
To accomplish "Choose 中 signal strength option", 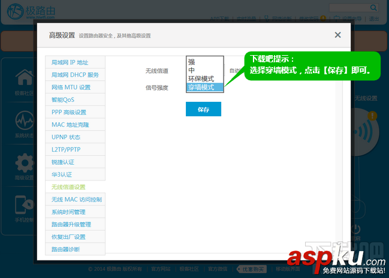I will (x=205, y=70).
